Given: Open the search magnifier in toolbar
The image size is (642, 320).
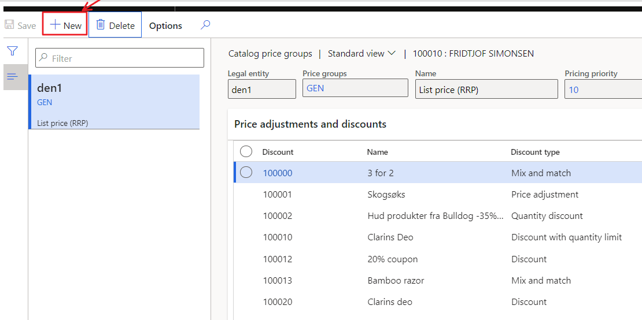Looking at the screenshot, I should tap(205, 25).
